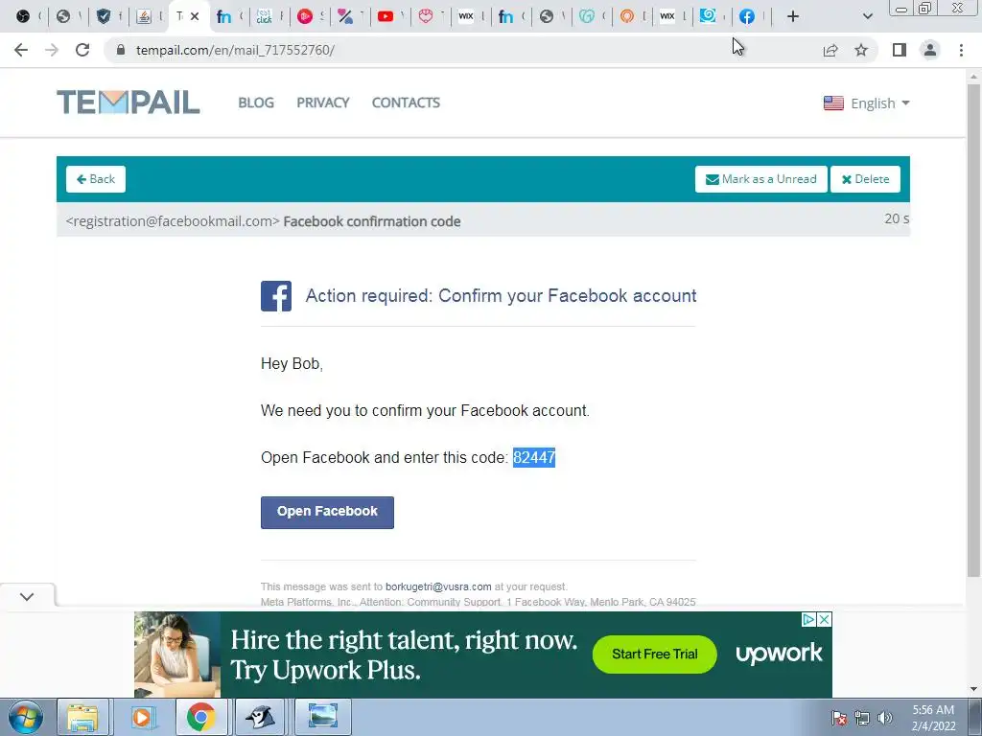The height and width of the screenshot is (736, 982).
Task: Click the Facebook logo in the email
Action: (x=276, y=296)
